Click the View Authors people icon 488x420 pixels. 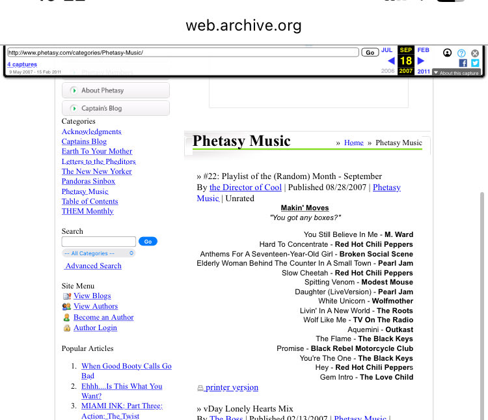[x=66, y=307]
